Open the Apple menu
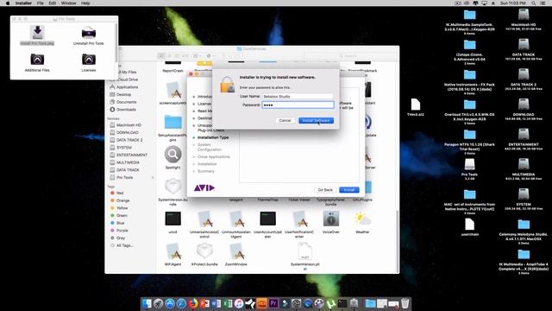Viewport: 552px width, 311px height. point(8,3)
